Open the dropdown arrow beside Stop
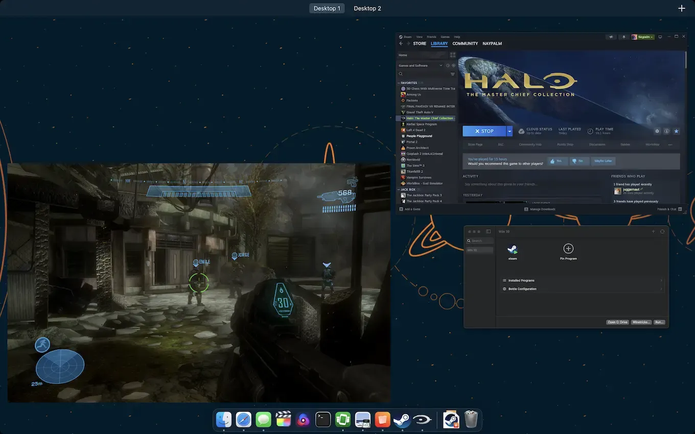Image resolution: width=695 pixels, height=434 pixels. click(x=509, y=131)
